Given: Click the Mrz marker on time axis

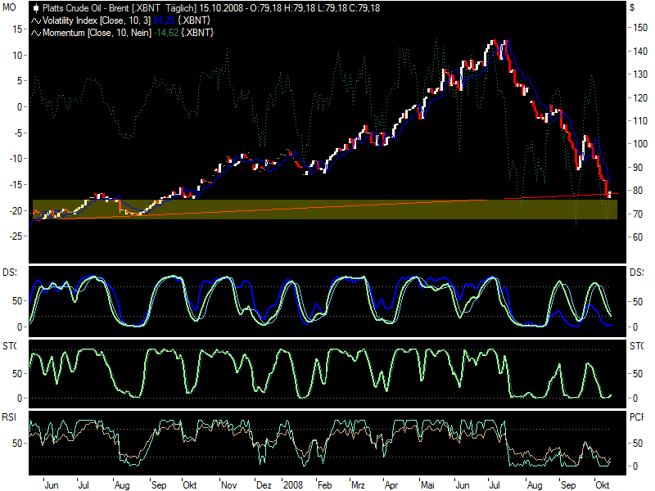Looking at the screenshot, I should click(x=358, y=484).
